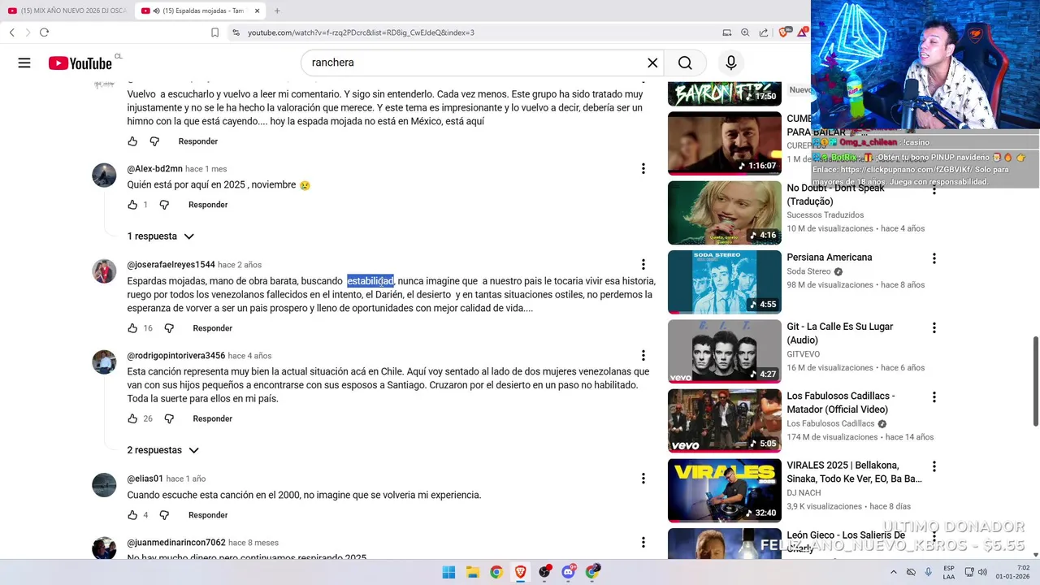Go to YouTube home via logo

pyautogui.click(x=80, y=63)
